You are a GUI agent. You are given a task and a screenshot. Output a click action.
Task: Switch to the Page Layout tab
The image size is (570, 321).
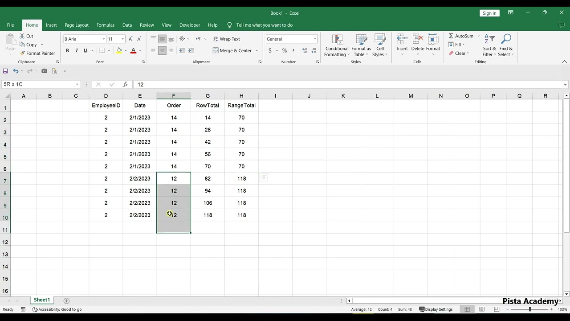[x=77, y=25]
